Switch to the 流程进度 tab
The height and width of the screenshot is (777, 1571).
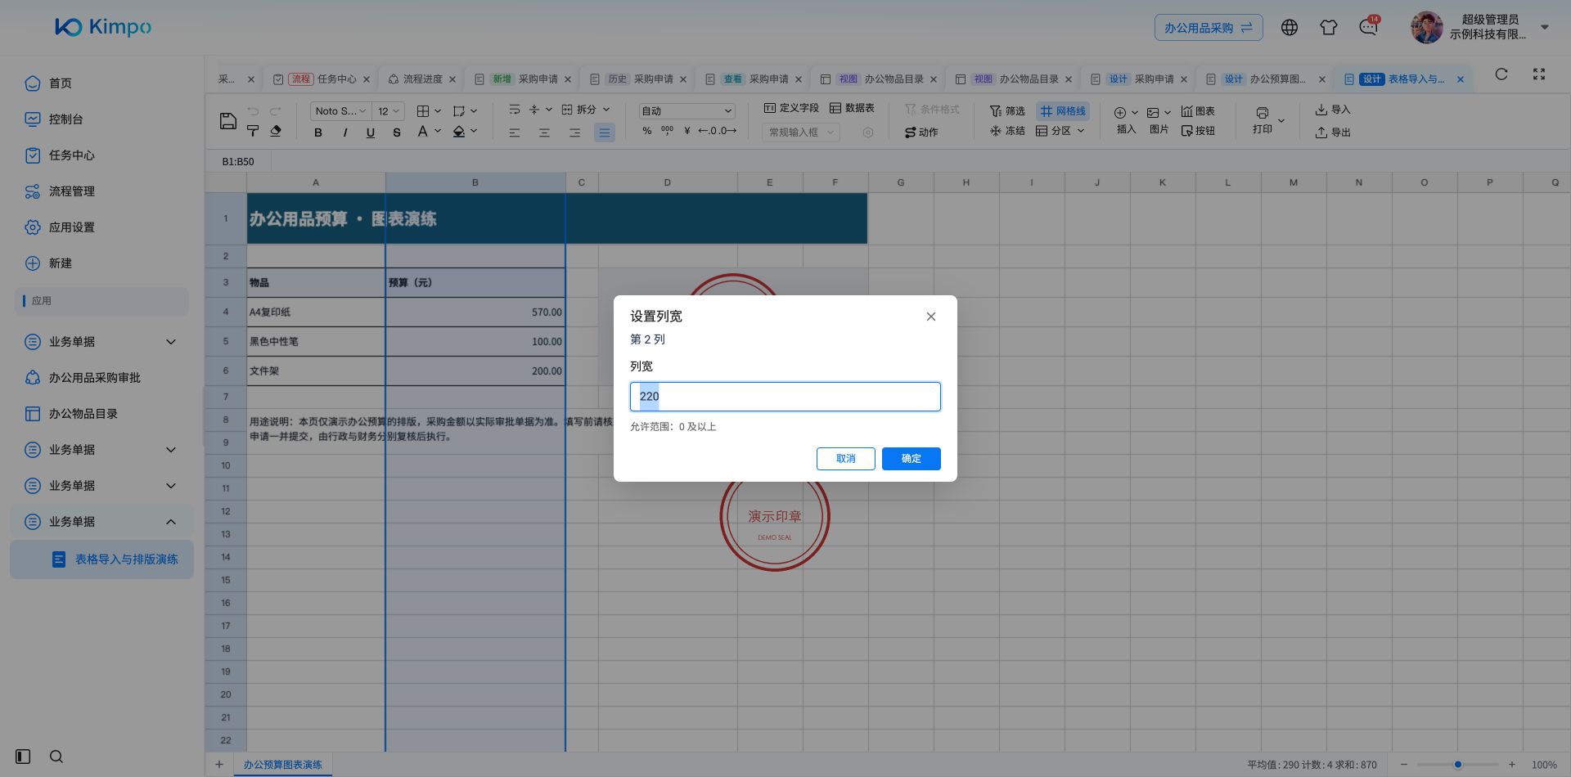point(422,79)
